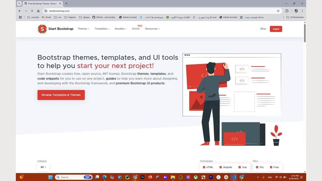Open Microsoft Edge from the taskbar

(x=104, y=177)
